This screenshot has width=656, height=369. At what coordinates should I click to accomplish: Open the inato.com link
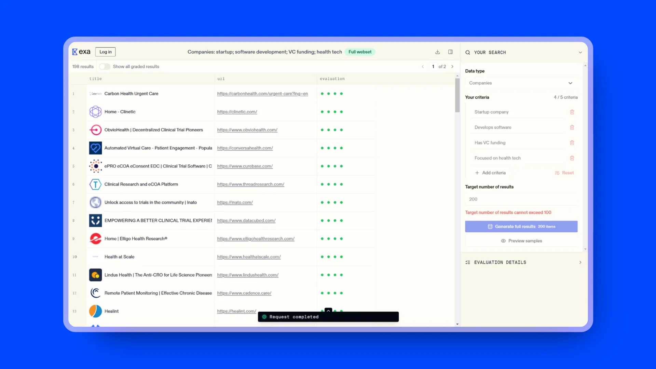pos(235,202)
